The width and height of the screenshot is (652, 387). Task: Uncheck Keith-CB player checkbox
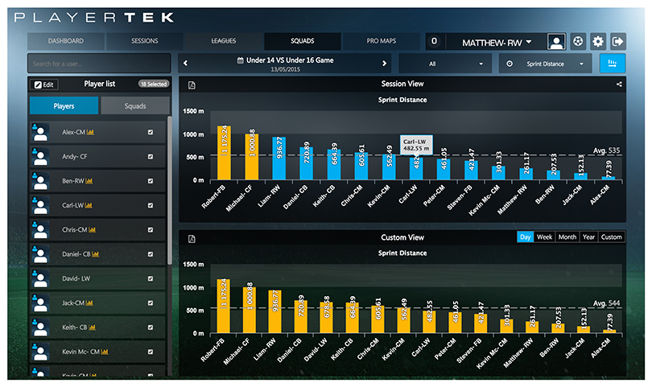(151, 327)
